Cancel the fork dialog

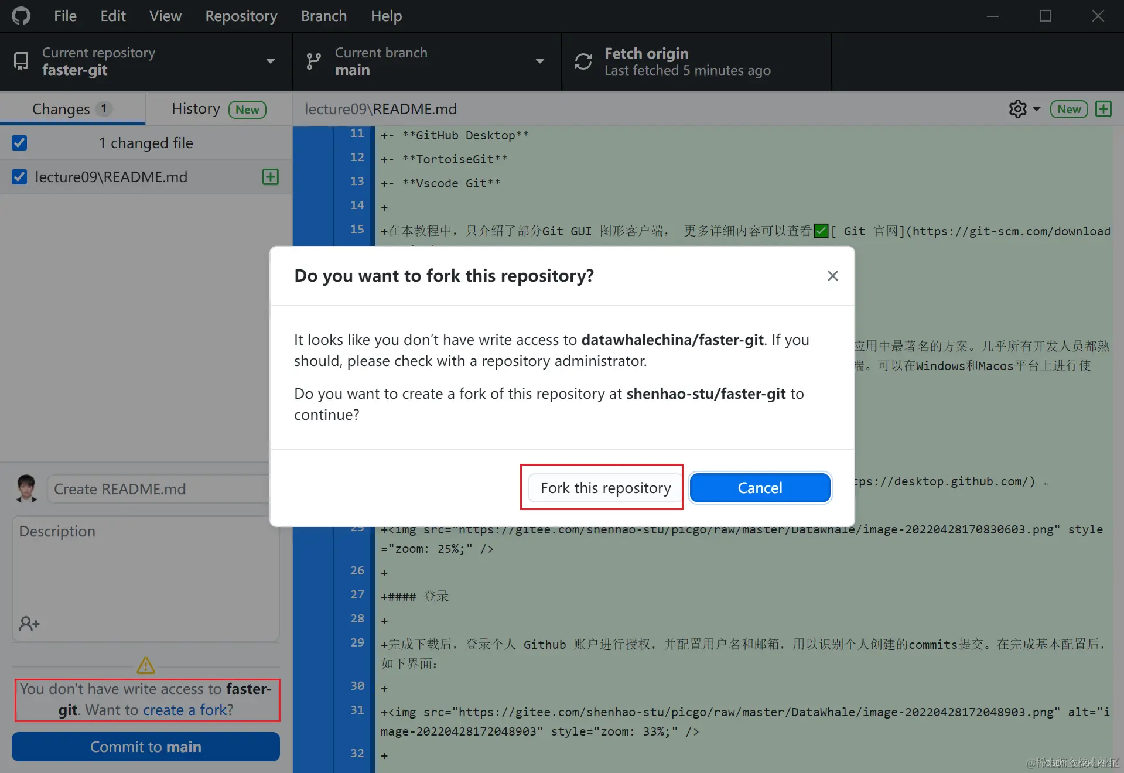coord(760,488)
